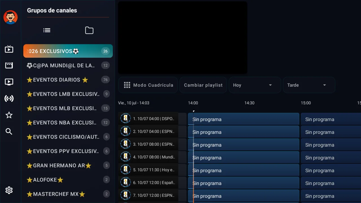
Task: Click the 14:00 time marker in guide
Action: [193, 103]
